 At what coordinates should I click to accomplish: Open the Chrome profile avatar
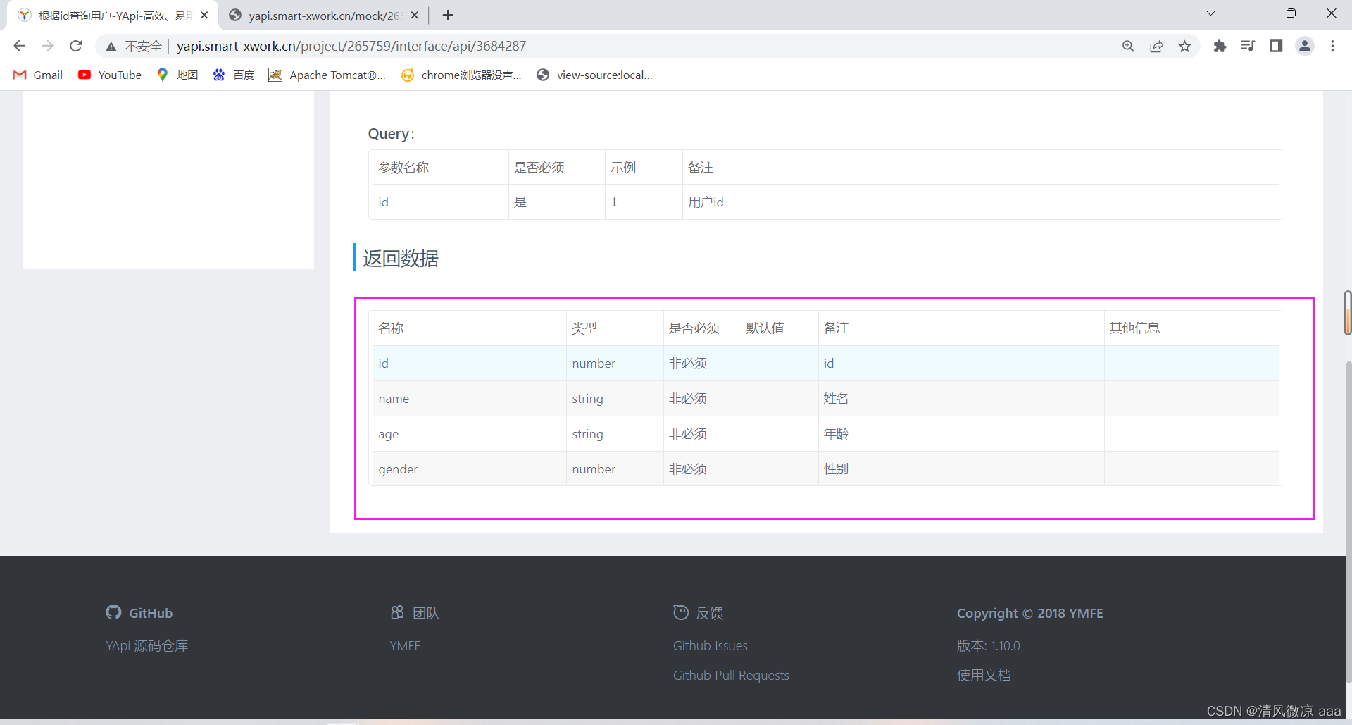1305,46
